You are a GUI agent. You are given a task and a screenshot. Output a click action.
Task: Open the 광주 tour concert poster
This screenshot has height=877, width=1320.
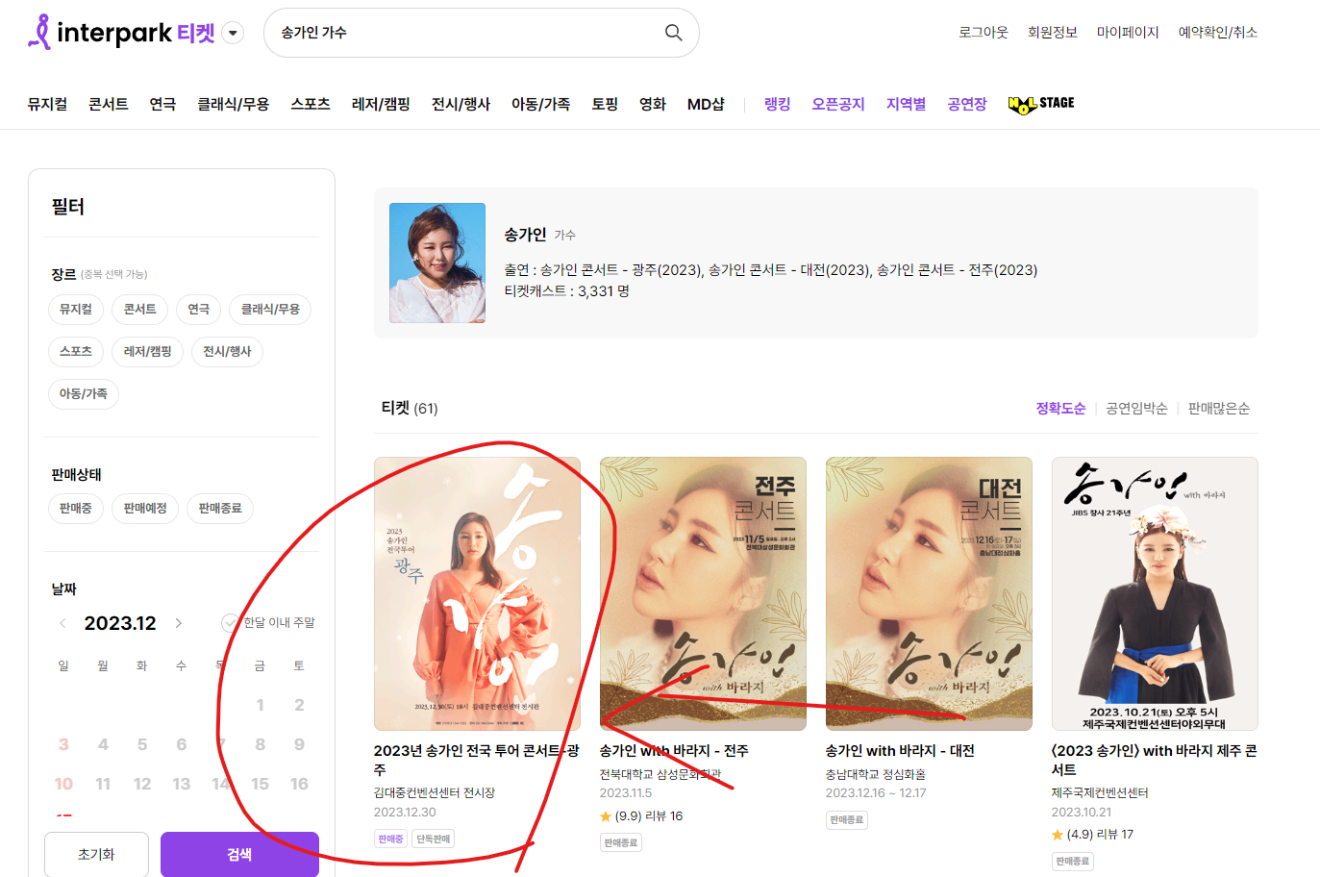pyautogui.click(x=477, y=593)
